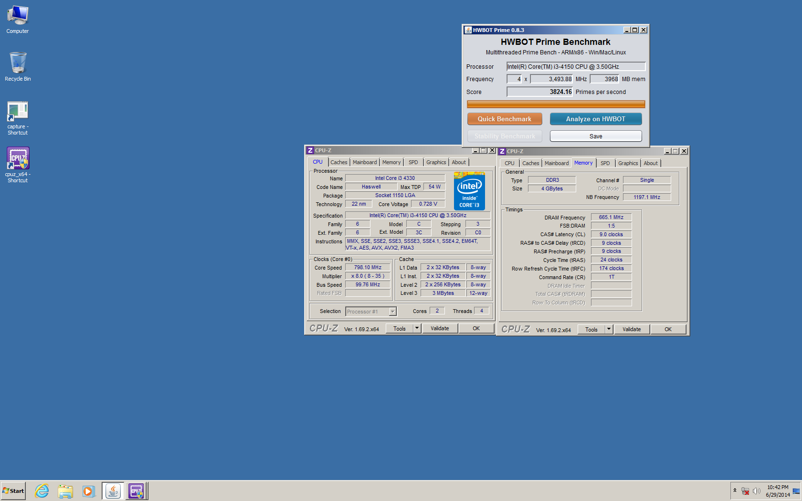Click the Score field showing 3824.16
802x501 pixels.
click(539, 92)
